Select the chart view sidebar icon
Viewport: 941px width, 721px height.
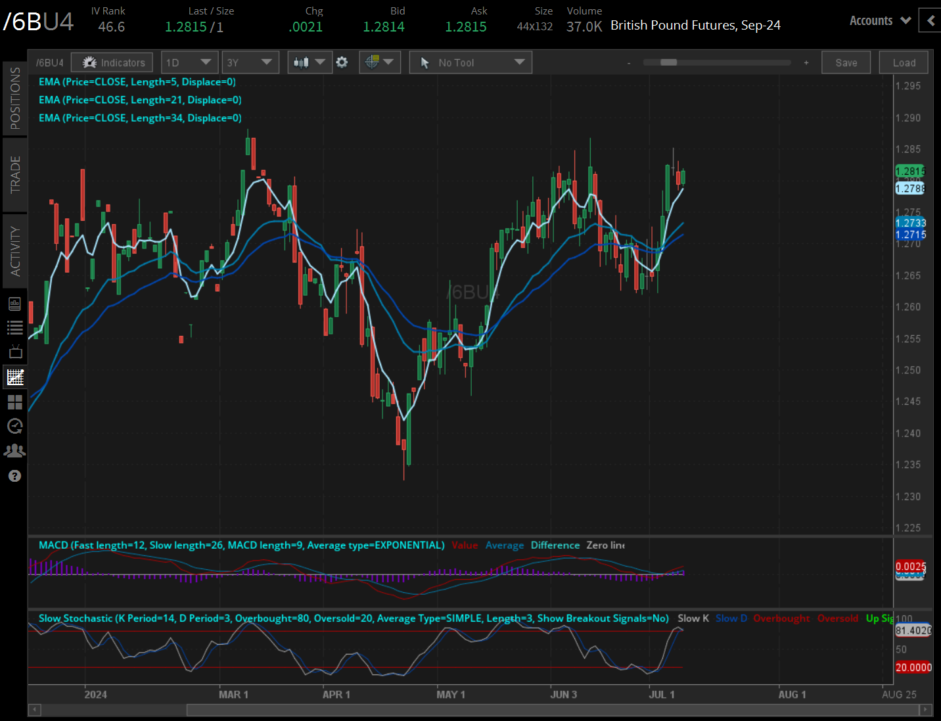(14, 377)
